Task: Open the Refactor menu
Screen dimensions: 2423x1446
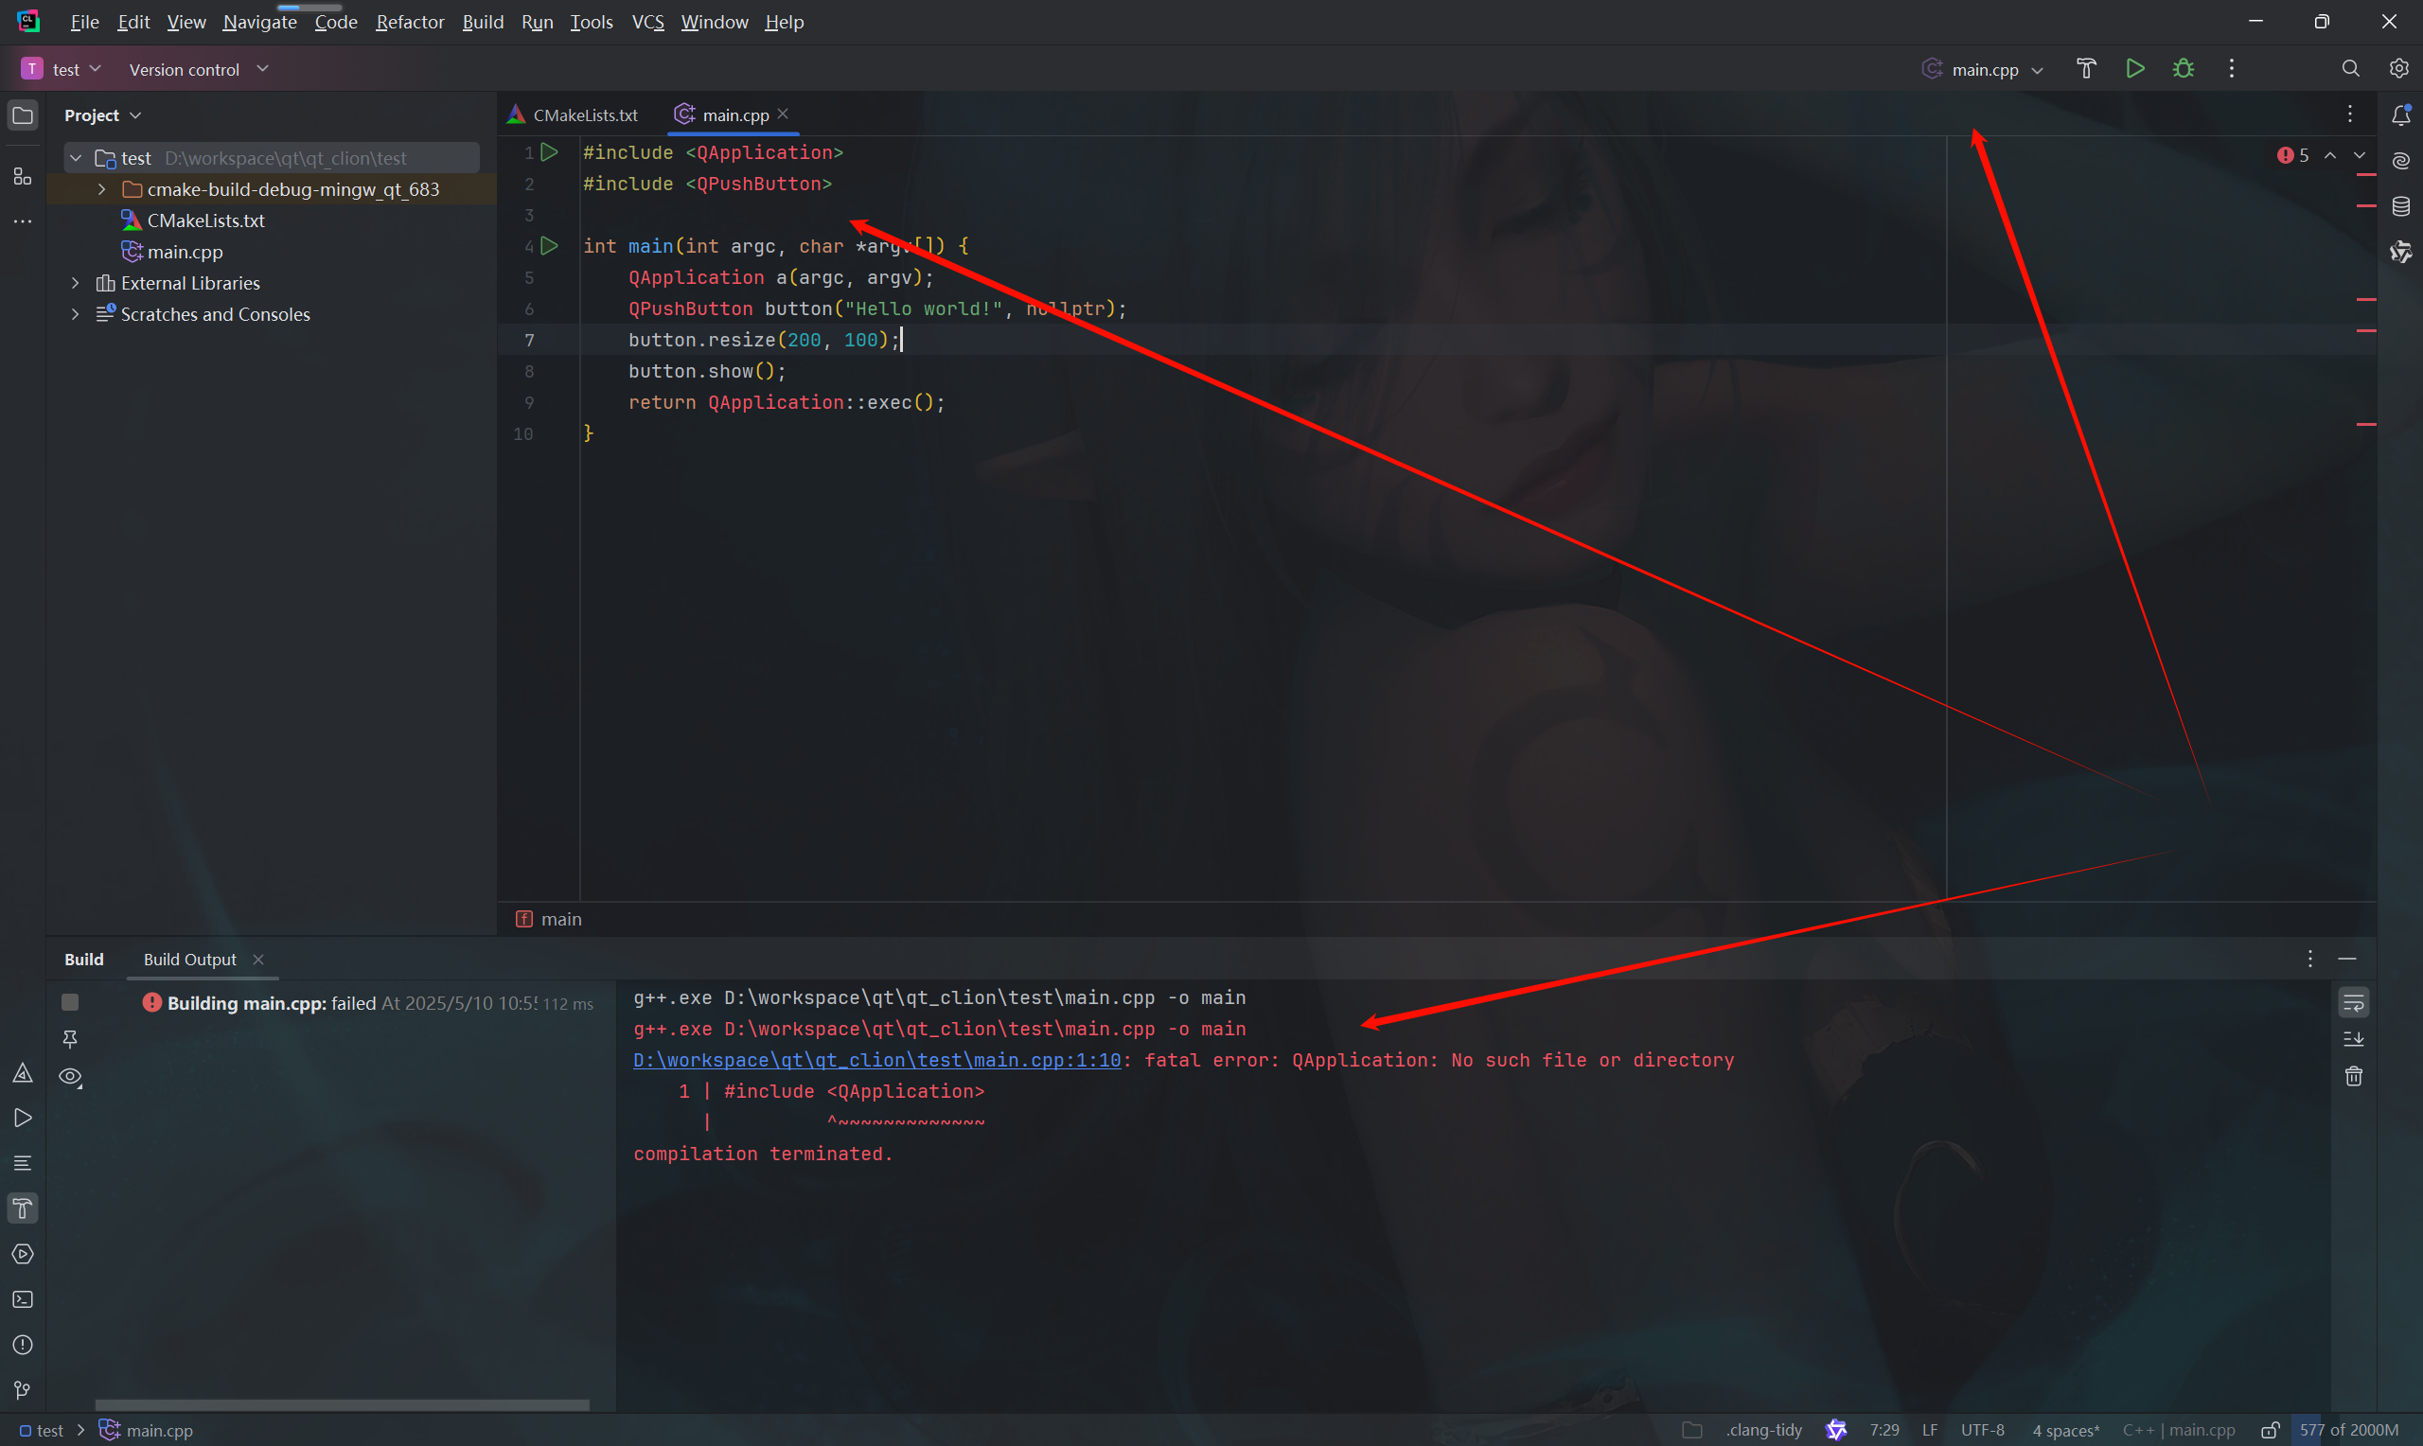Action: click(x=409, y=22)
